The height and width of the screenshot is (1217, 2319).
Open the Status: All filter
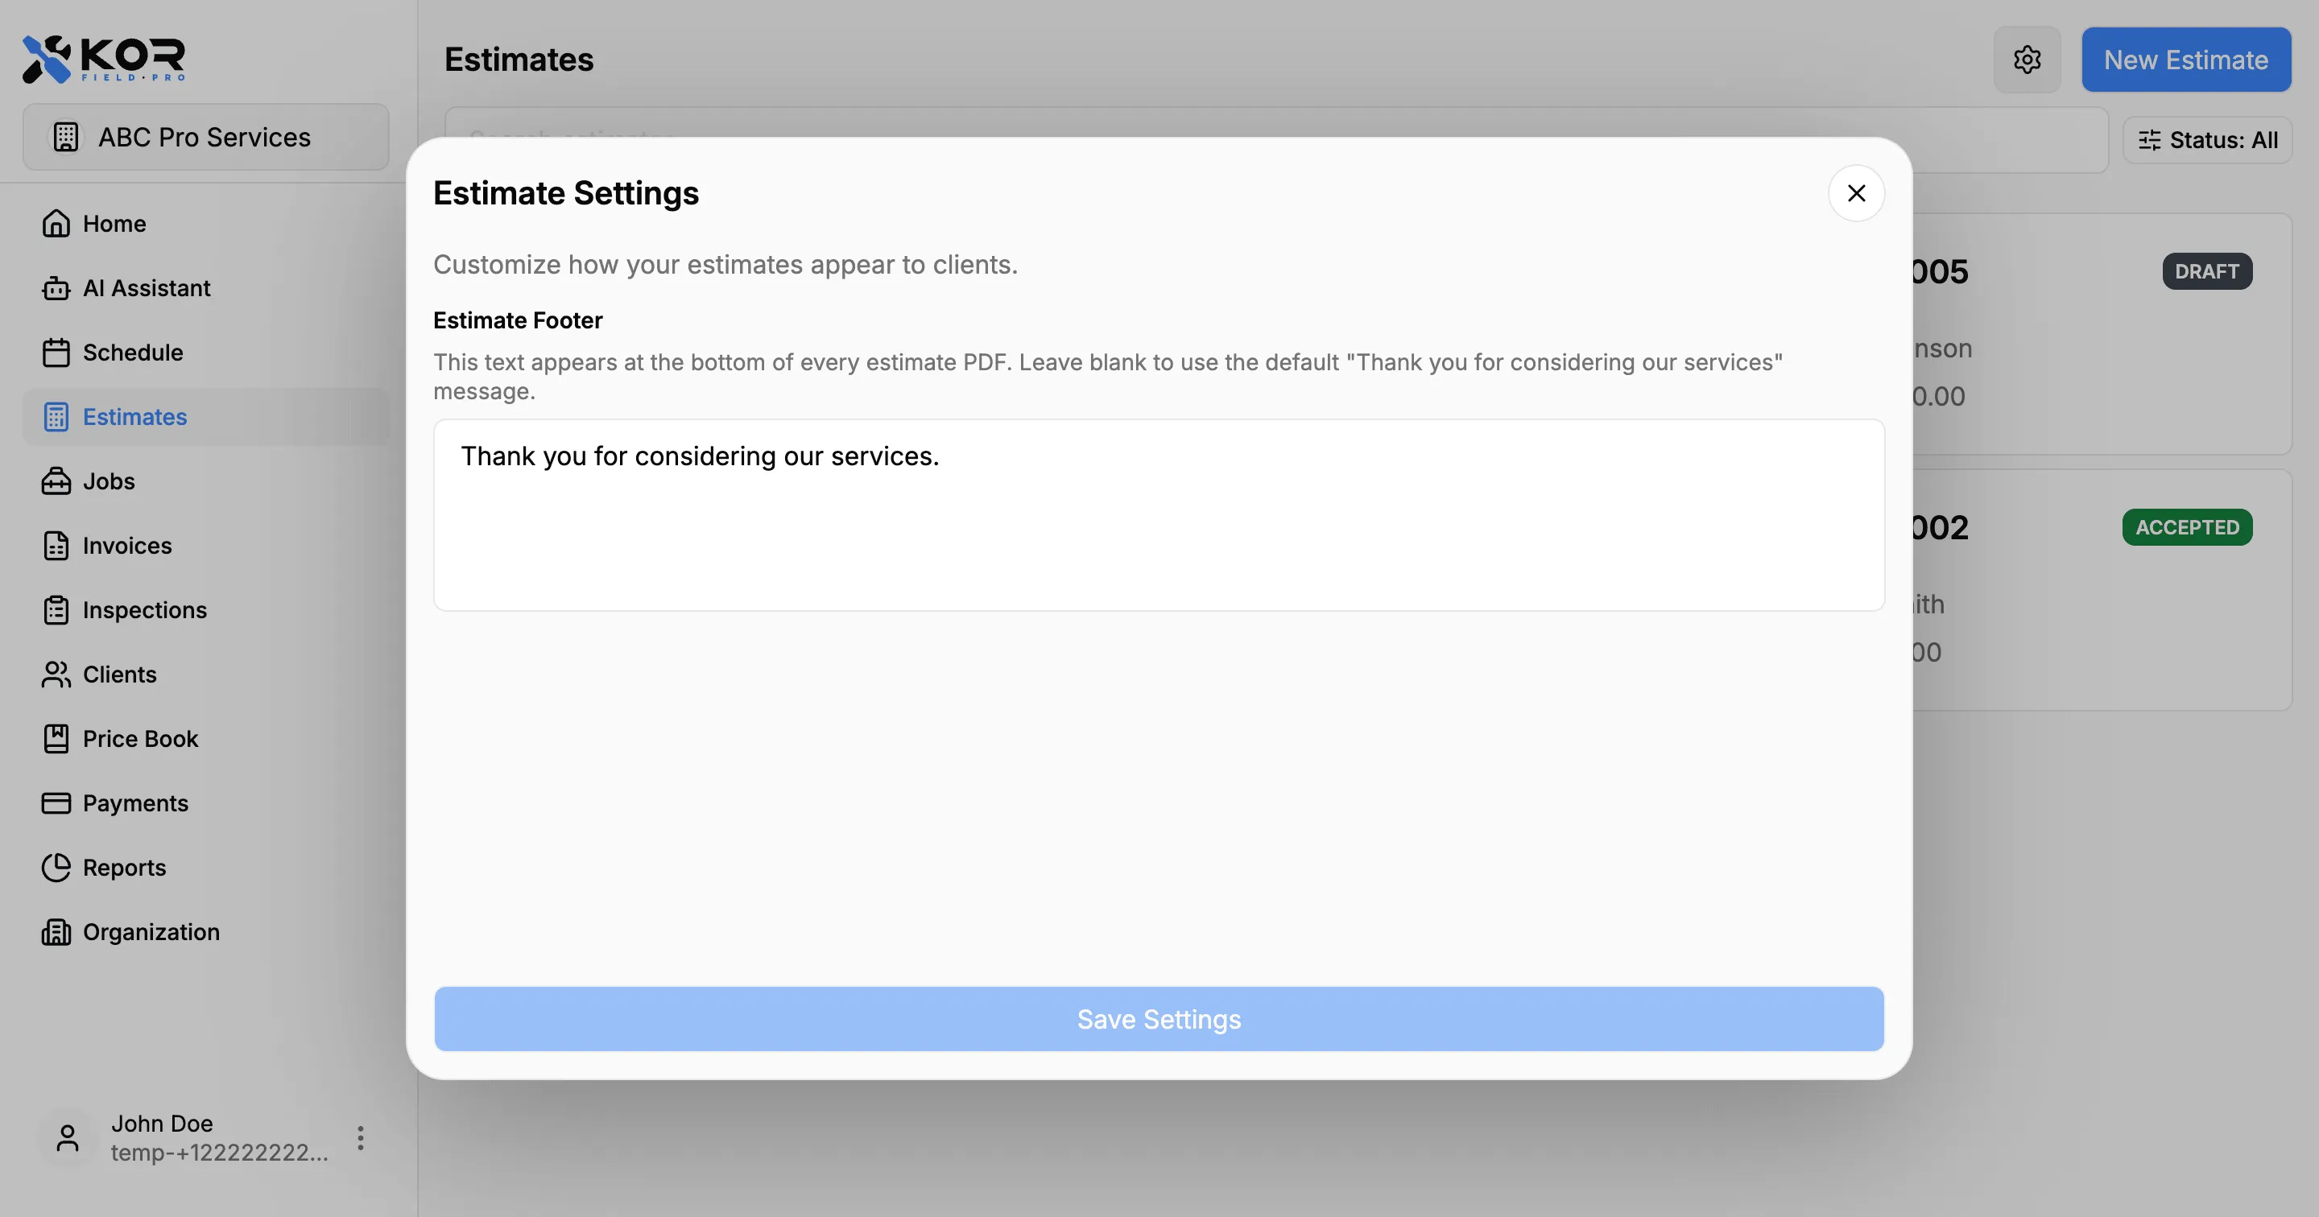[2206, 139]
